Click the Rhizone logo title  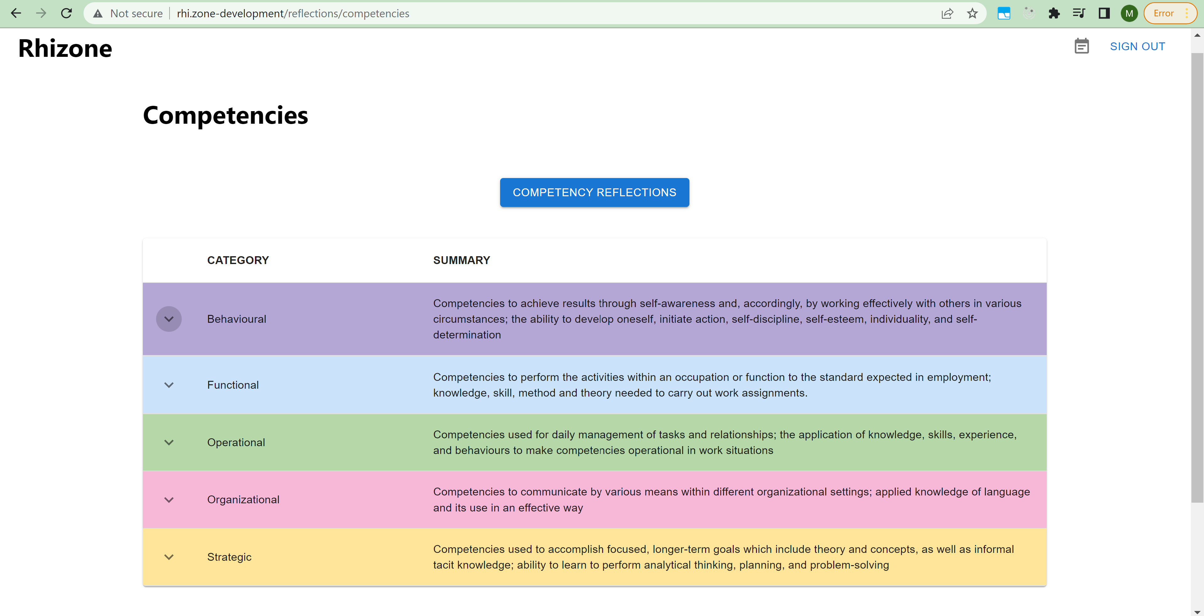65,49
